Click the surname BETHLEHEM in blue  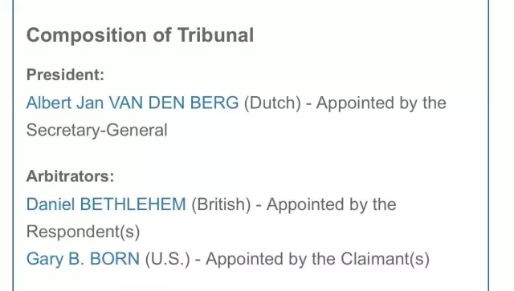(133, 204)
